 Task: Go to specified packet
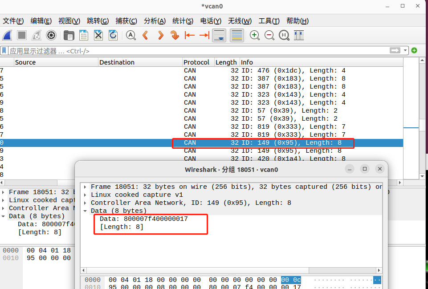(x=175, y=36)
